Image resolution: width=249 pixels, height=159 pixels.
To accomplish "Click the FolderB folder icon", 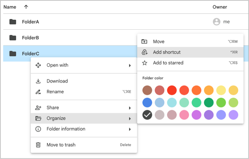I will [13, 38].
